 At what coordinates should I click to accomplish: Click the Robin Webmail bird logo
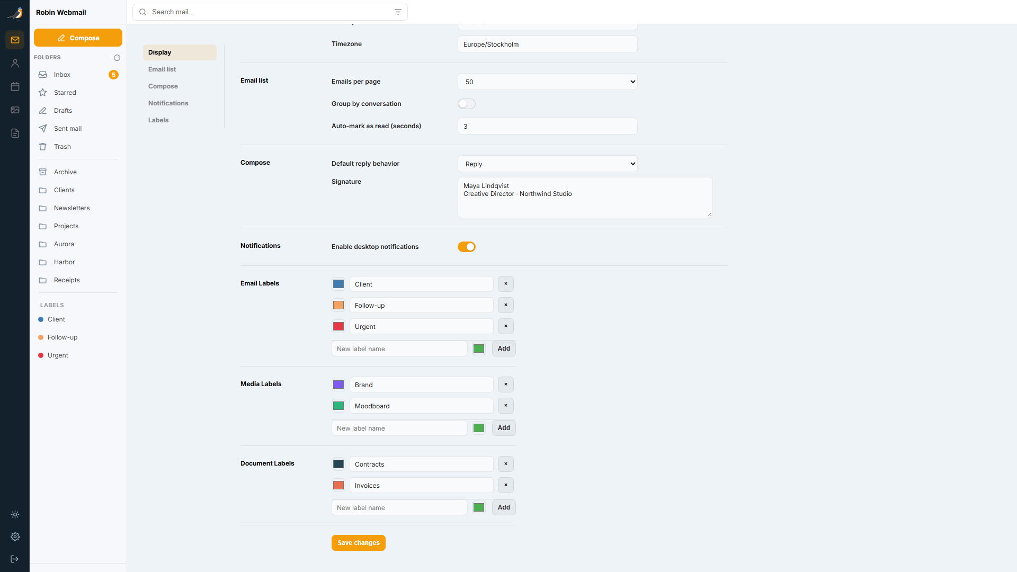[x=15, y=13]
